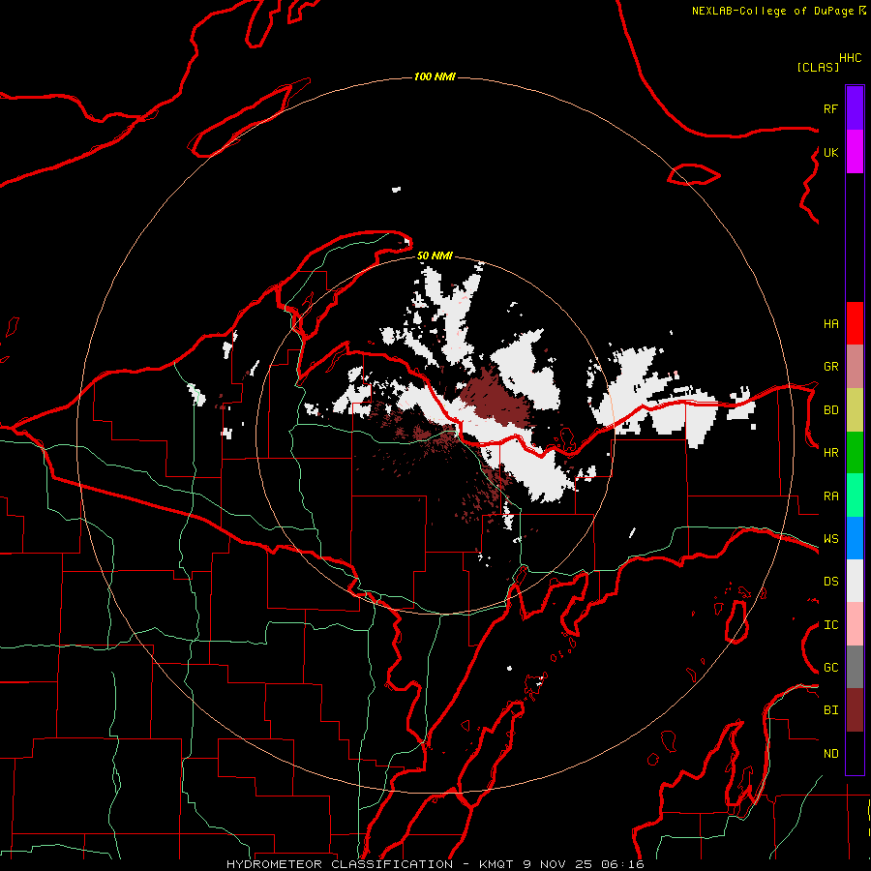Click the BI brown legend swatch
The image size is (871, 871).
pos(855,710)
